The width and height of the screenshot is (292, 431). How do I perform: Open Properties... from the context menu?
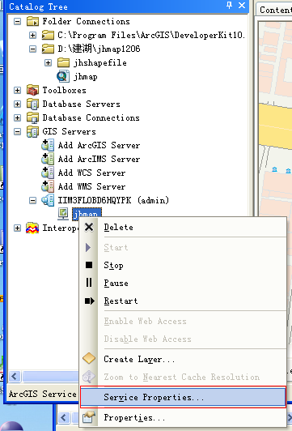coord(183,417)
